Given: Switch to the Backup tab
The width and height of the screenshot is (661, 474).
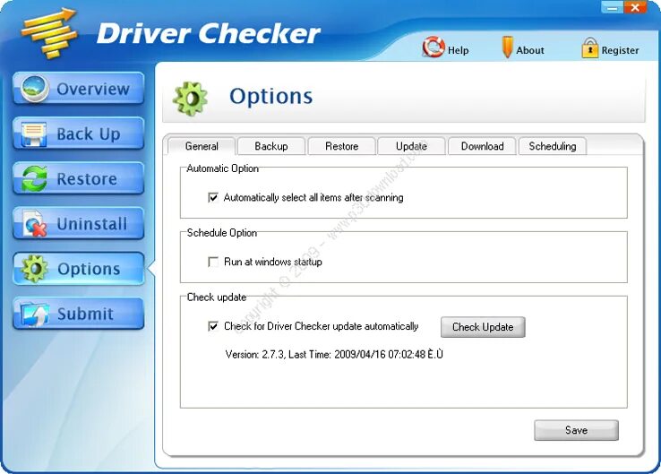Looking at the screenshot, I should pos(271,146).
